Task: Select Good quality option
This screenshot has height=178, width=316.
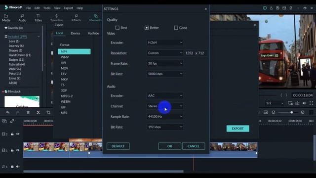Action: click(x=176, y=28)
